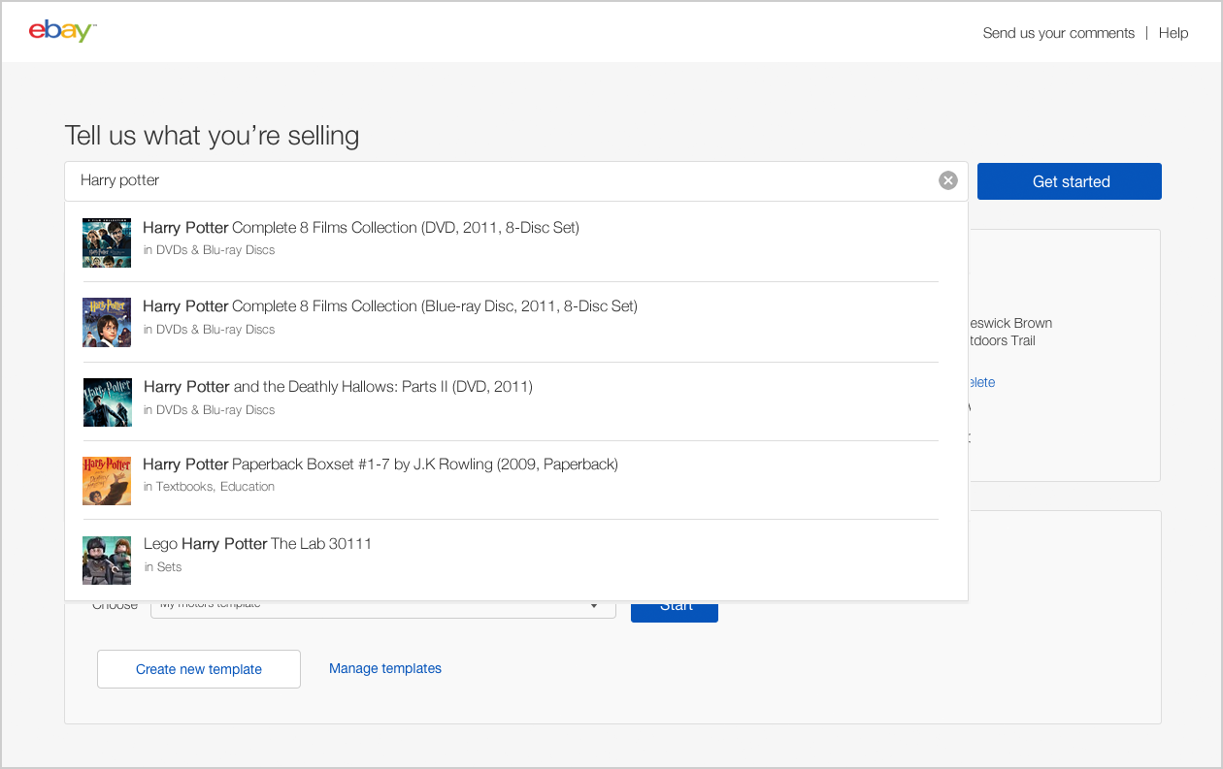Click the 8 Films Blue-ray cover thumbnail

(x=107, y=322)
